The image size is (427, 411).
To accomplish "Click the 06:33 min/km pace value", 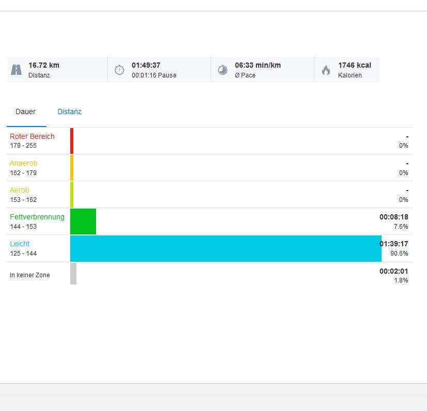I will 258,65.
